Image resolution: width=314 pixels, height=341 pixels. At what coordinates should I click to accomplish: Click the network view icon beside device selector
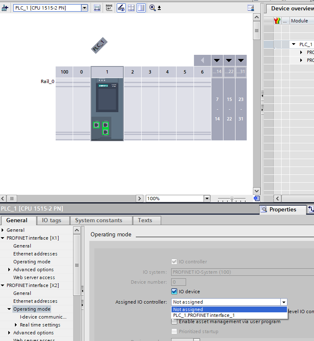pos(5,8)
